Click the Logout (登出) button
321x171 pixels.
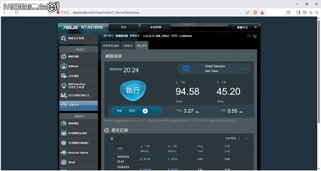123,27
